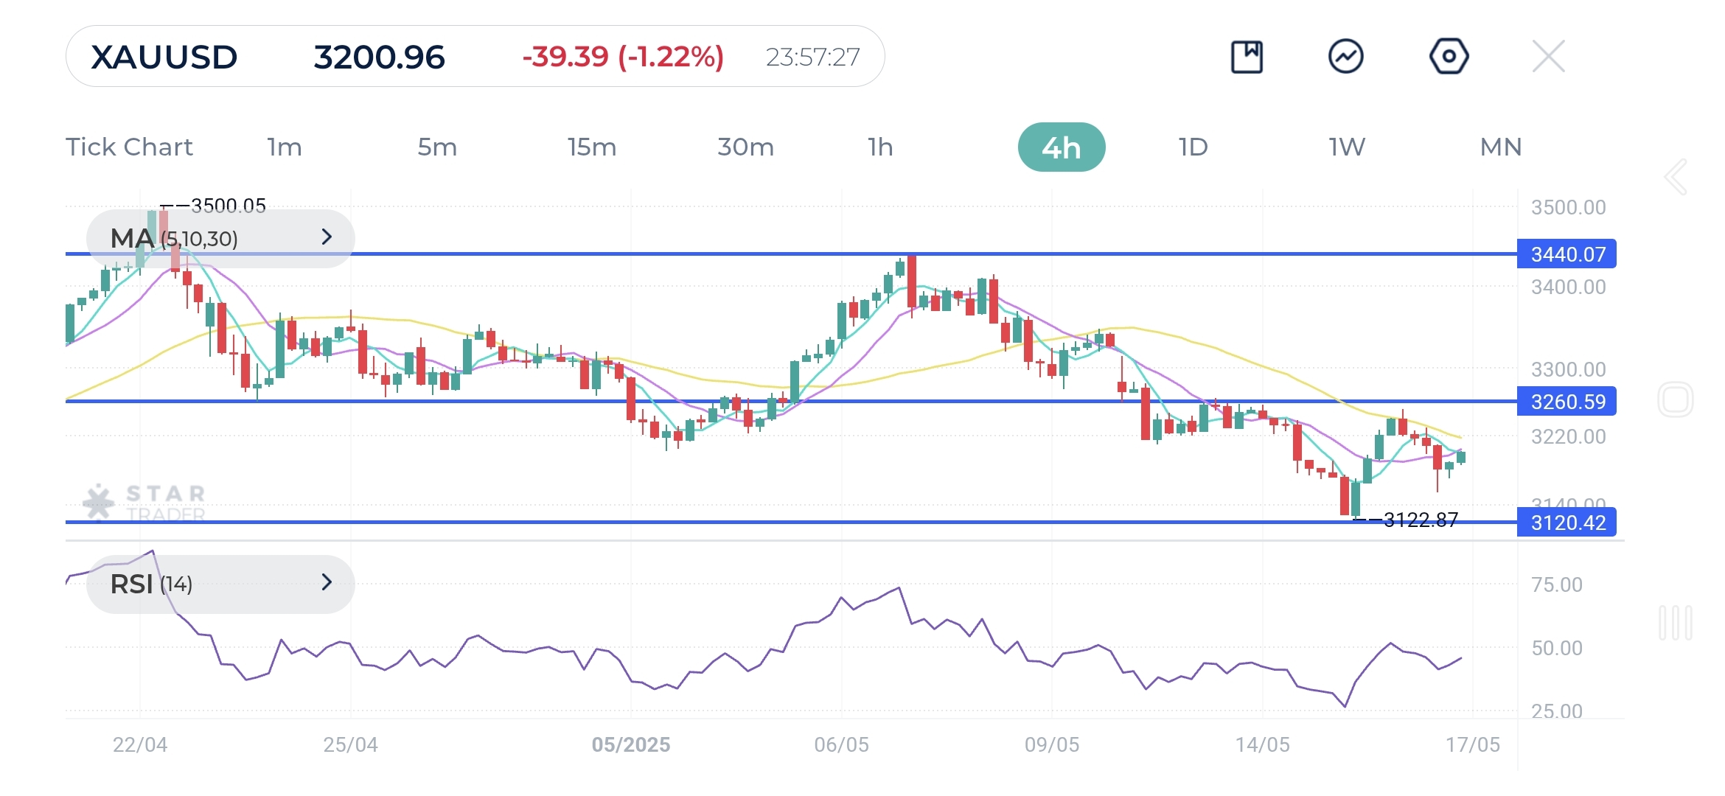Open the MN monthly timeframe
Screen dimensions: 1725x796
coord(1499,147)
